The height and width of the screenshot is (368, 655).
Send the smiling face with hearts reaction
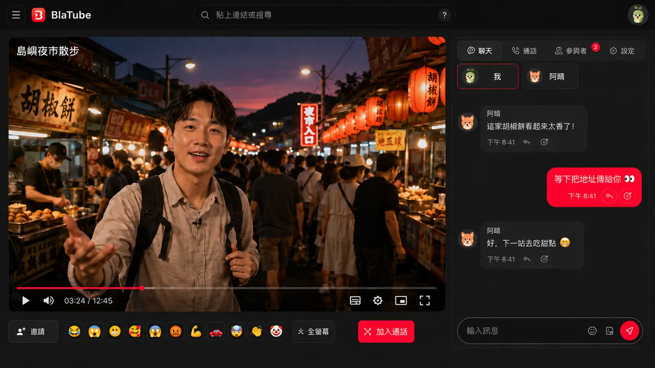coord(135,331)
